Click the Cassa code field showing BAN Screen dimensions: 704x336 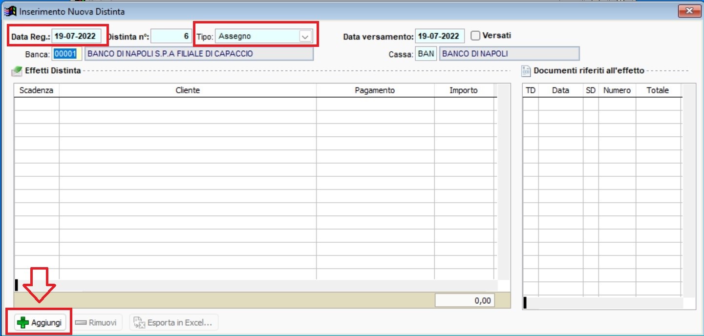426,54
